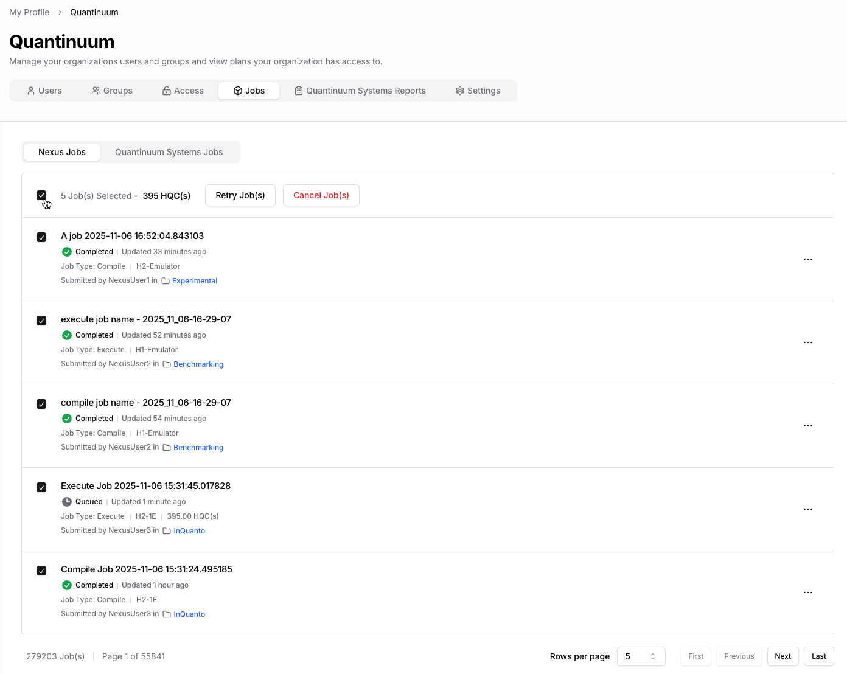The width and height of the screenshot is (847, 674).
Task: Open the Groups tab
Action: click(112, 91)
